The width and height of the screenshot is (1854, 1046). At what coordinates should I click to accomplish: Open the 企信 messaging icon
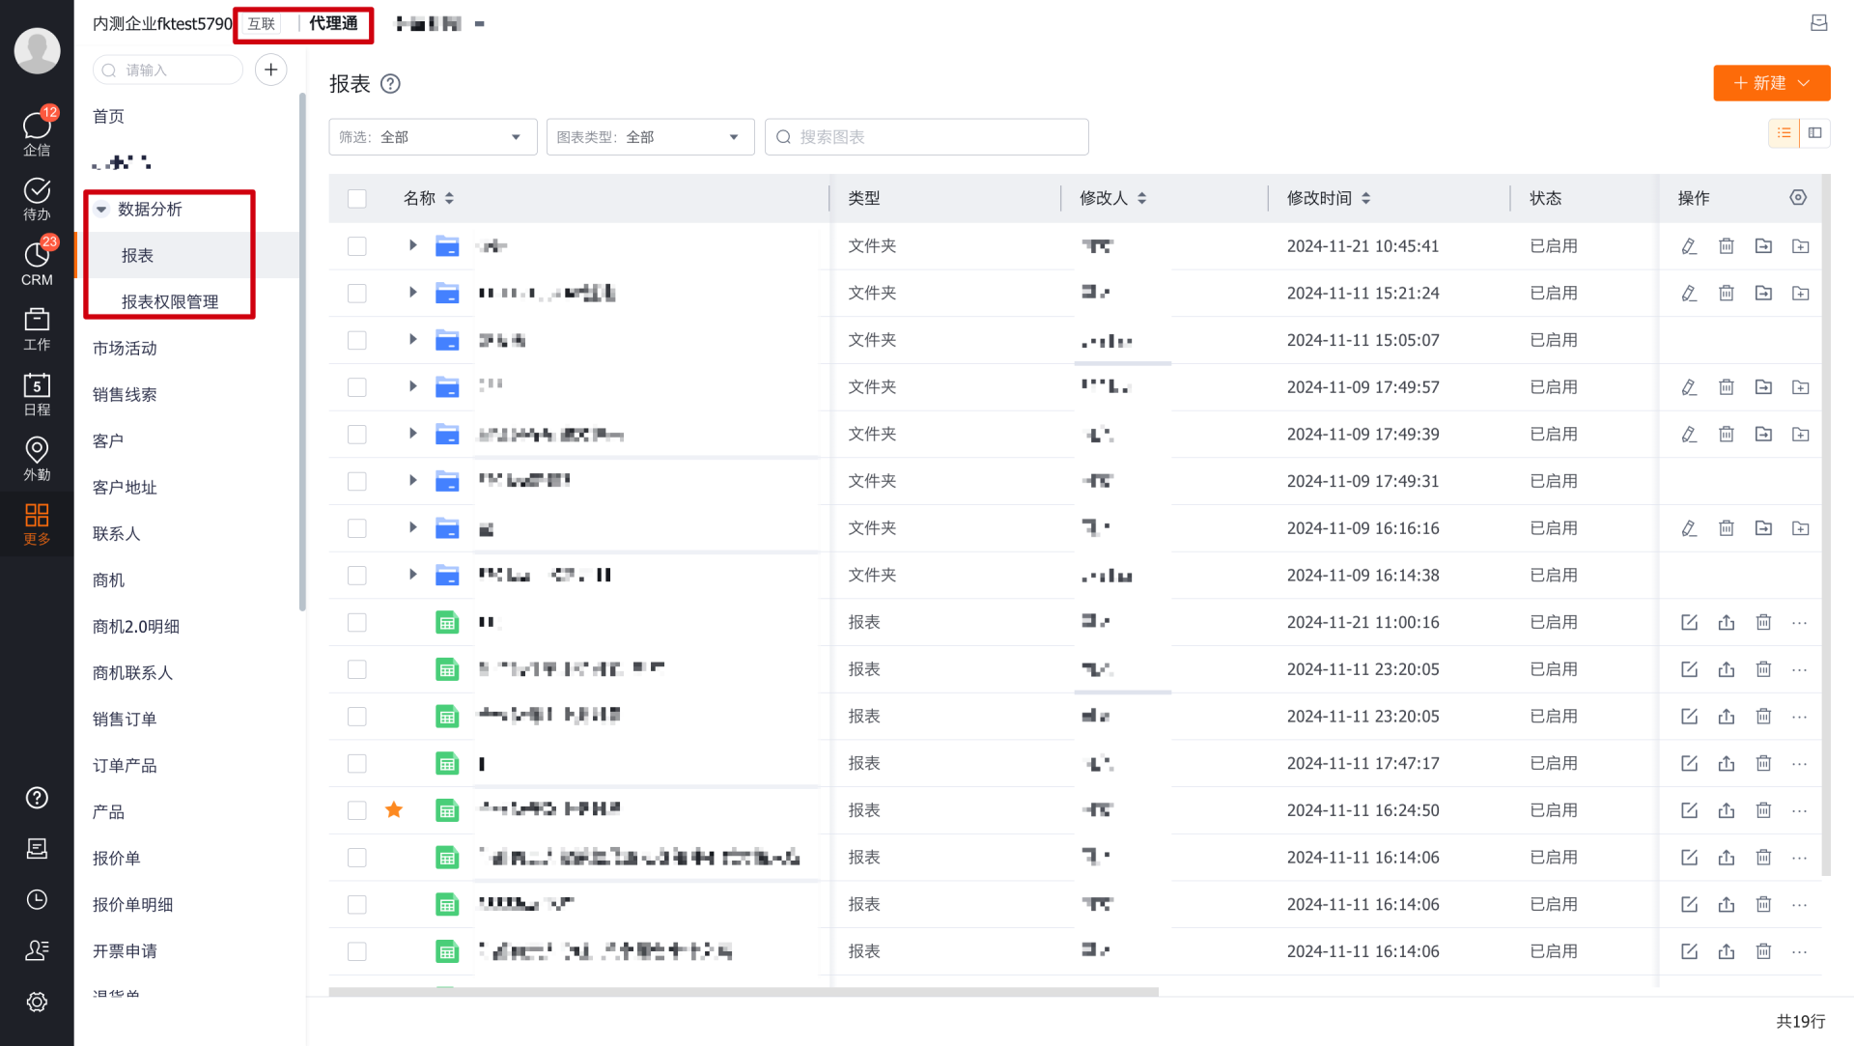(x=37, y=133)
